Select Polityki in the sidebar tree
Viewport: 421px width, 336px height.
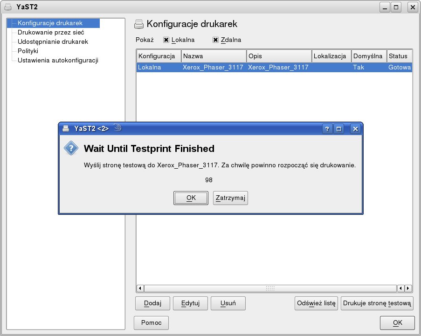click(28, 51)
